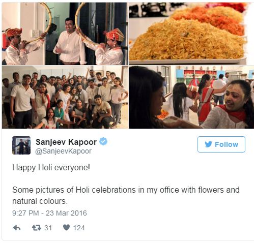Click the man in white shirt between horns
Image resolution: width=254 pixels, height=243 pixels.
coord(70,42)
